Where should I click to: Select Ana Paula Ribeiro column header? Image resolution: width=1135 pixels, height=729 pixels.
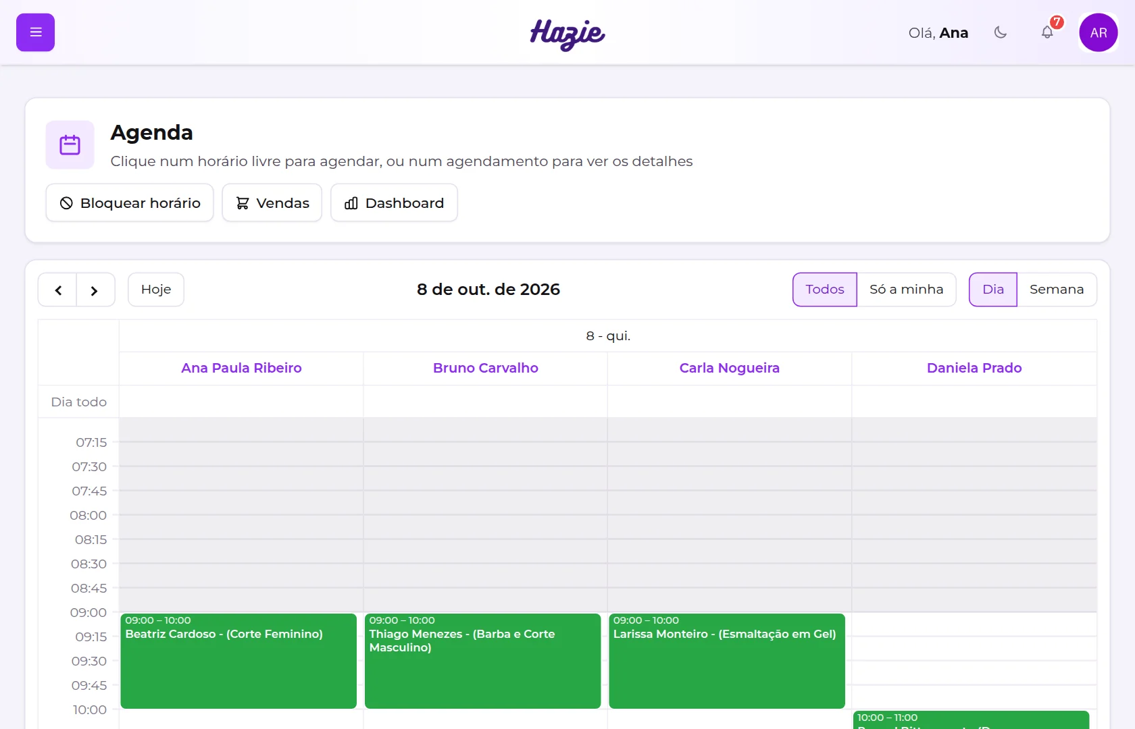click(x=241, y=368)
